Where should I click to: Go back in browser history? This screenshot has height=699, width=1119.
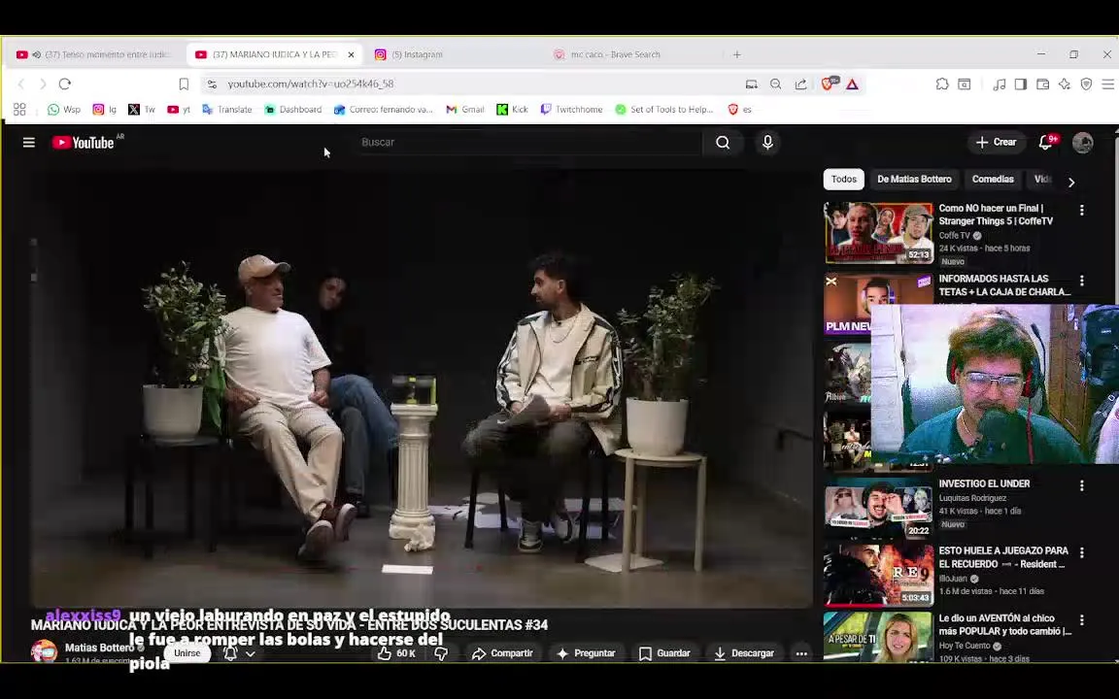[20, 84]
